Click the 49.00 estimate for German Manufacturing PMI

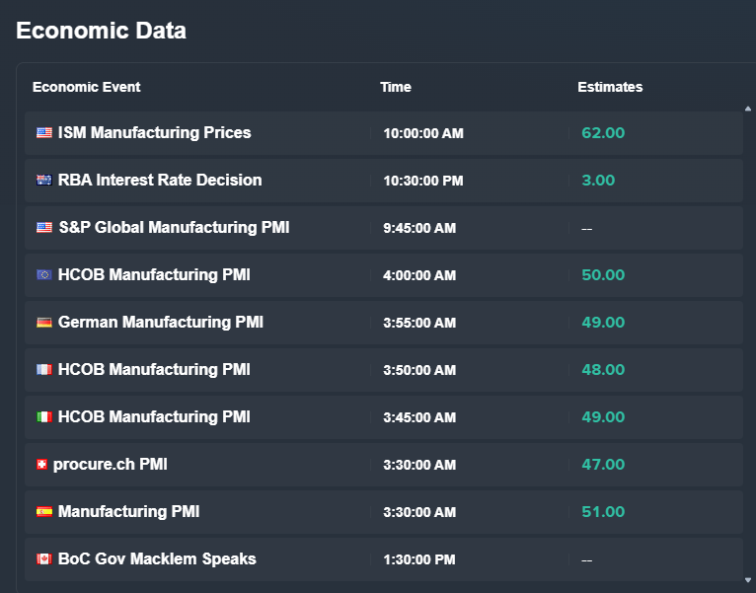point(603,322)
